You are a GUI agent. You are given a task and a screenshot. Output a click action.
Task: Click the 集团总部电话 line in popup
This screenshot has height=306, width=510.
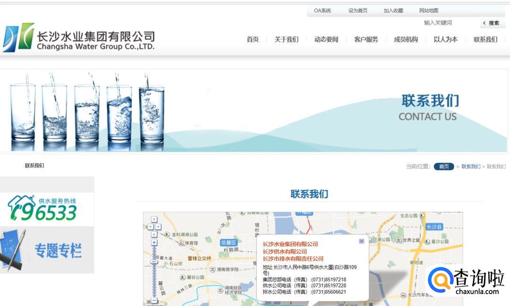pos(305,280)
